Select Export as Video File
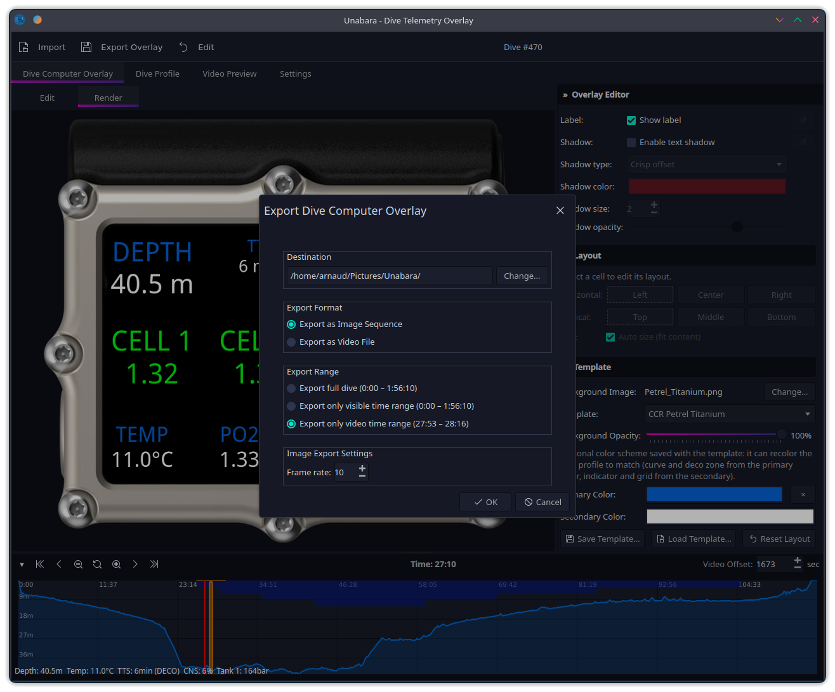 [331, 342]
